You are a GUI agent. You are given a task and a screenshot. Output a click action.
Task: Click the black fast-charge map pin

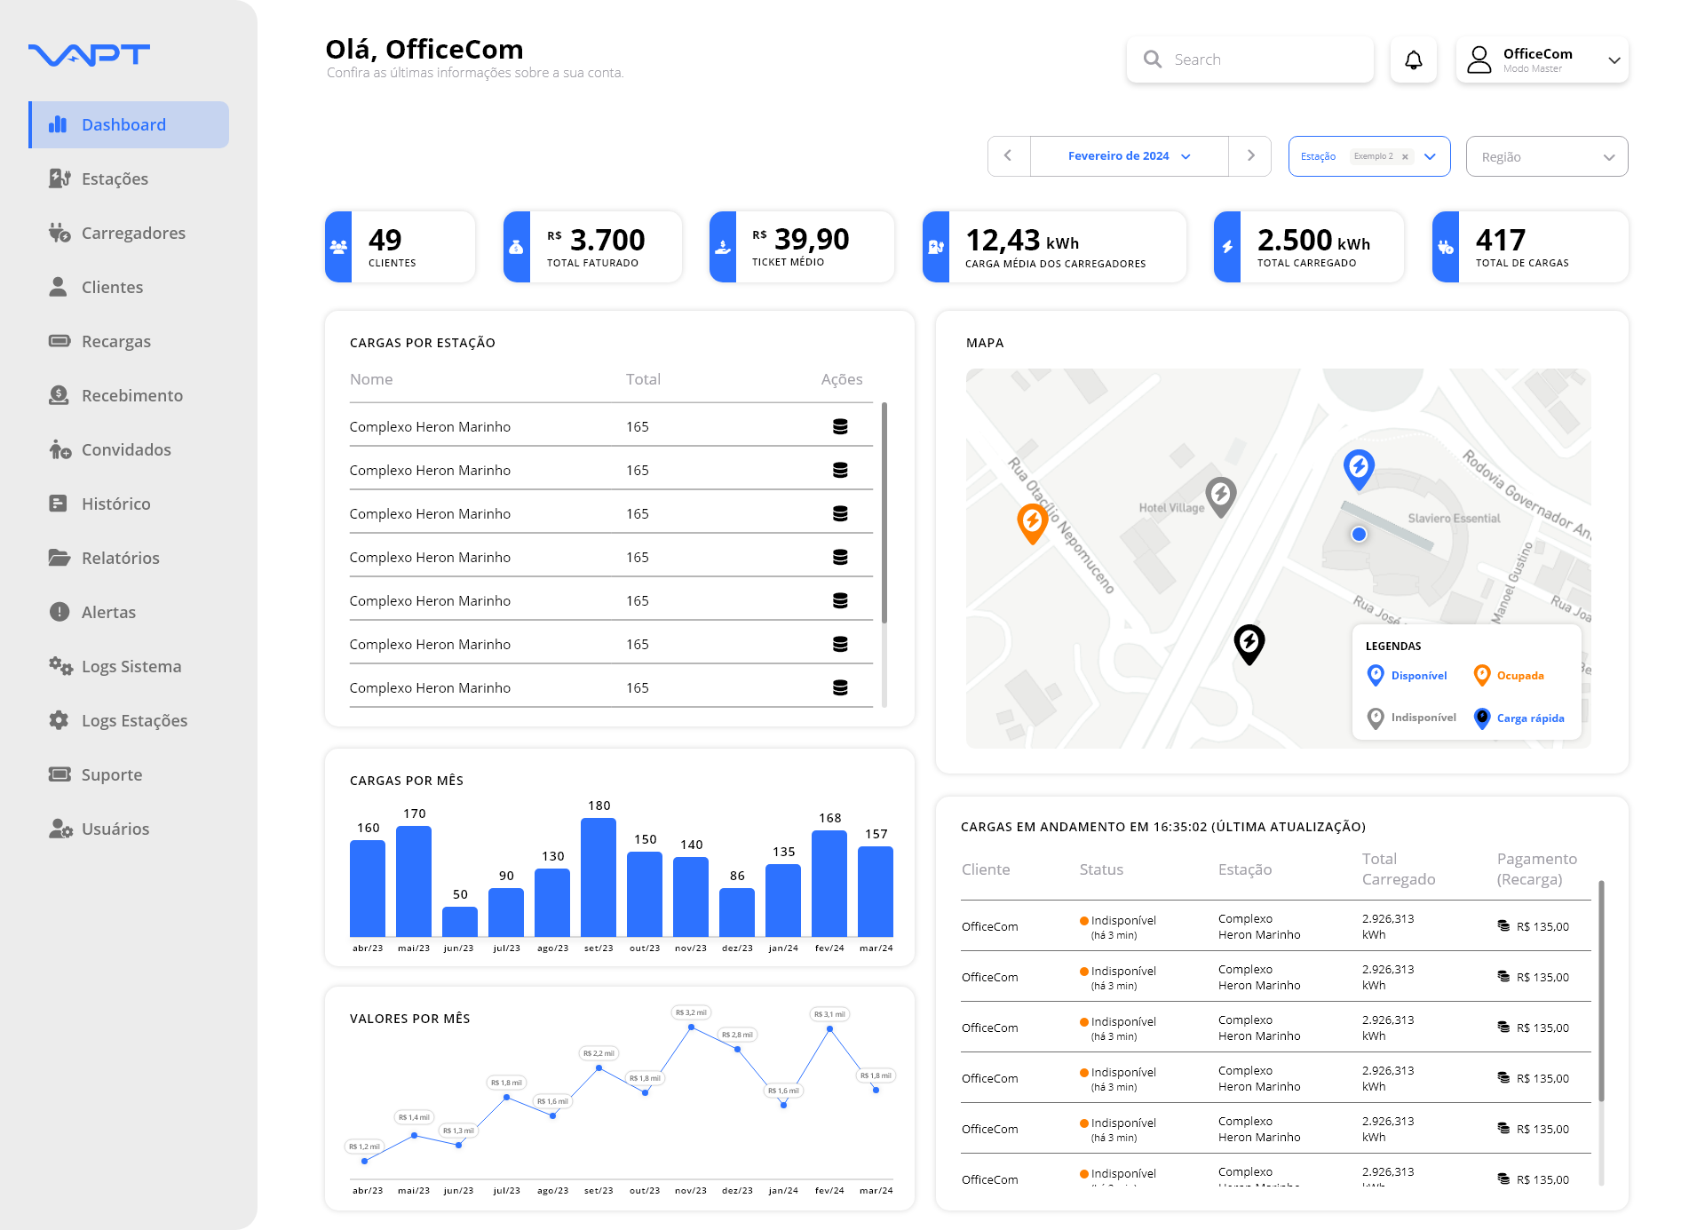click(1249, 642)
